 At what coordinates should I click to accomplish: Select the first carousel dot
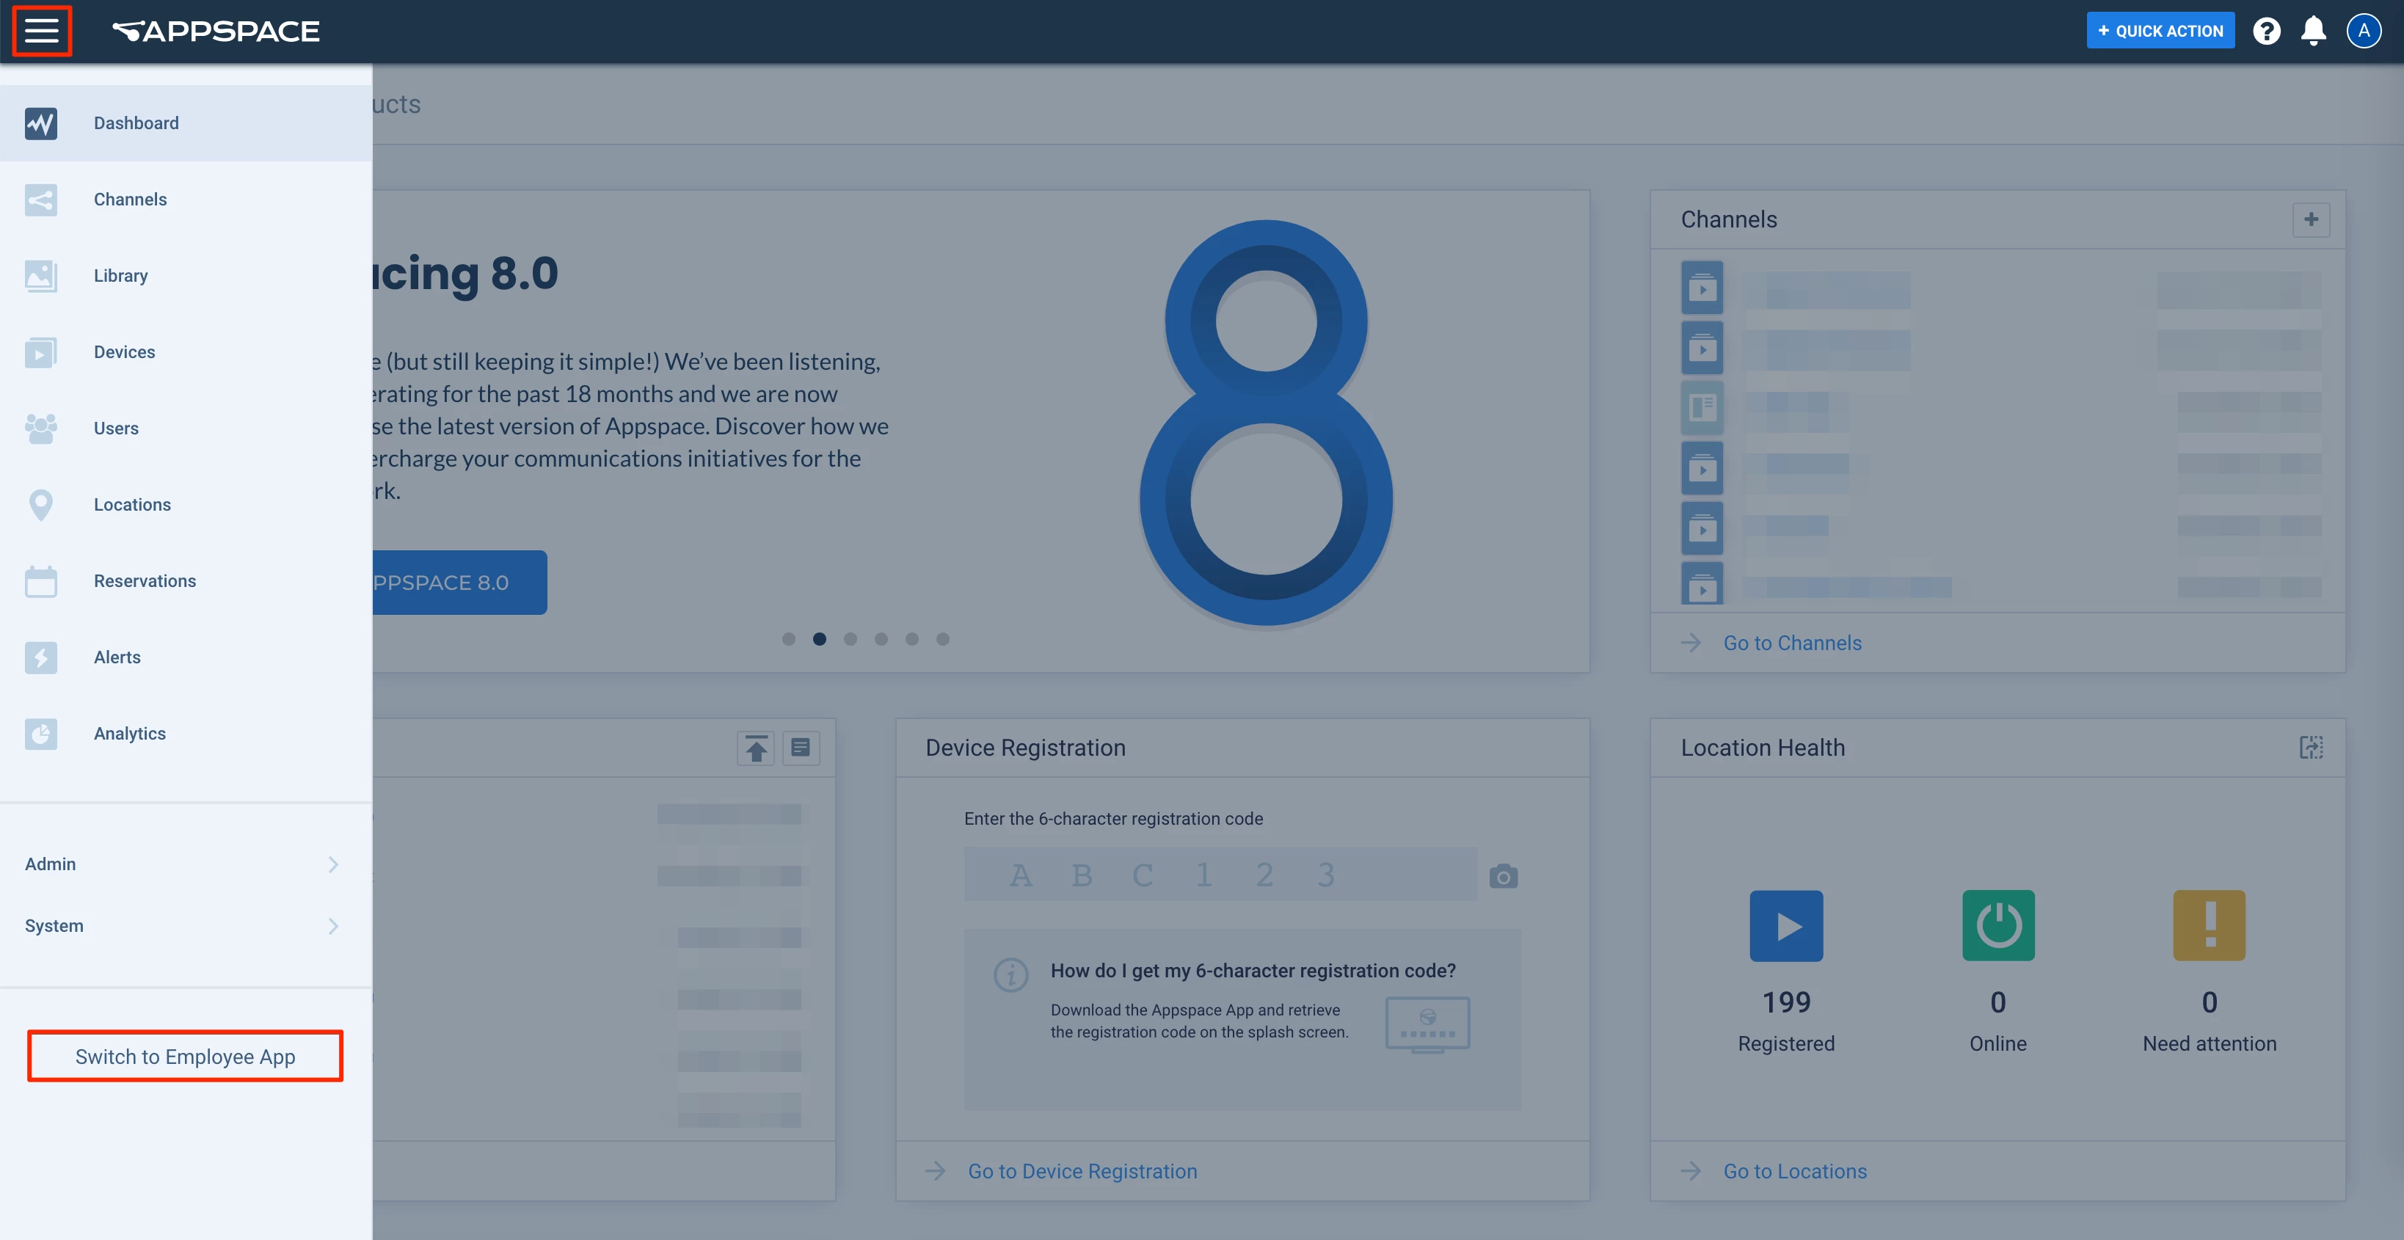pyautogui.click(x=789, y=639)
